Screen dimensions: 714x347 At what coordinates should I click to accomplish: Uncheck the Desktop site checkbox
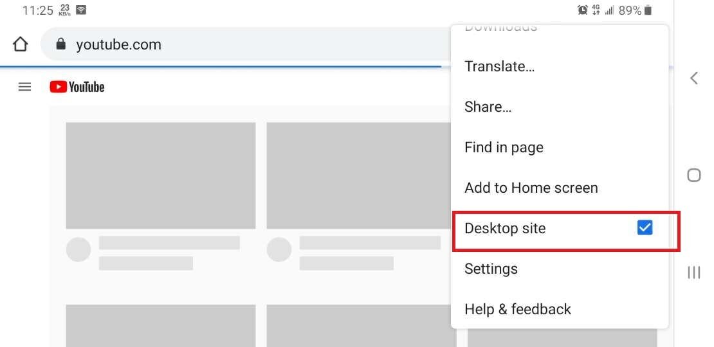coord(645,228)
